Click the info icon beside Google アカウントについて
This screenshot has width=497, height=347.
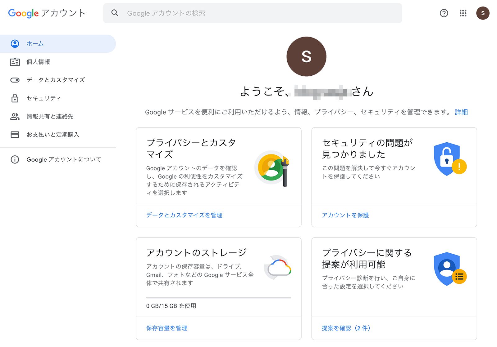coord(15,159)
